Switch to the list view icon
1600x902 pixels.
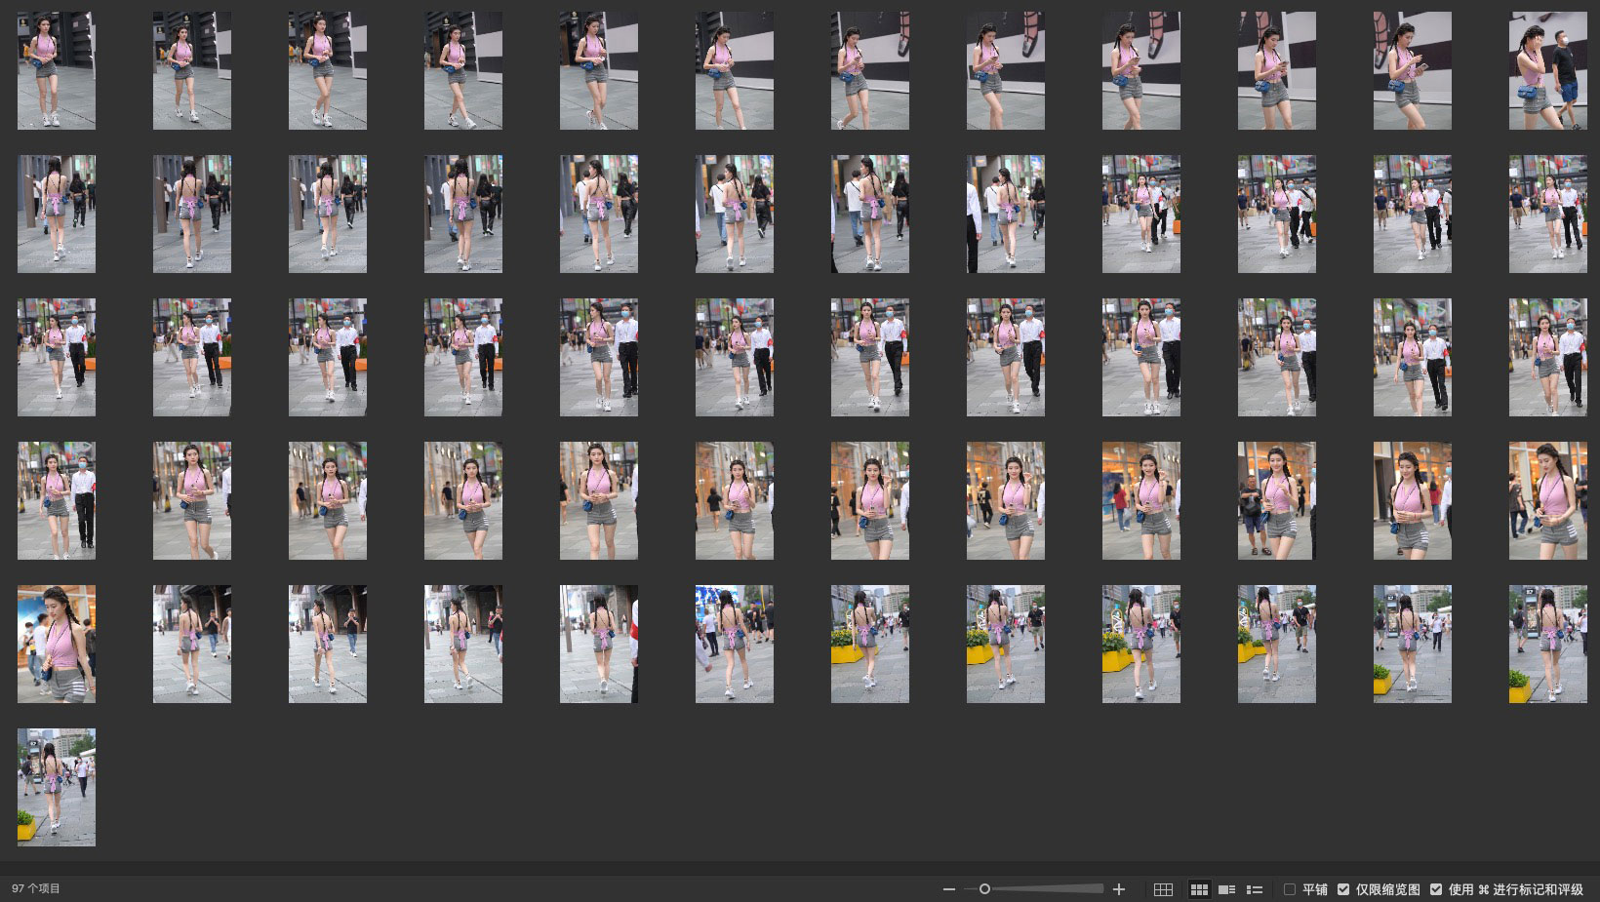click(1255, 889)
